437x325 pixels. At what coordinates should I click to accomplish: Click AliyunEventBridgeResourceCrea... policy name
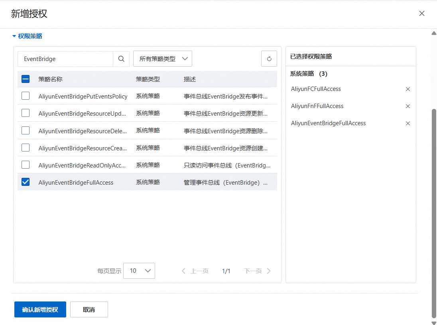tap(83, 148)
